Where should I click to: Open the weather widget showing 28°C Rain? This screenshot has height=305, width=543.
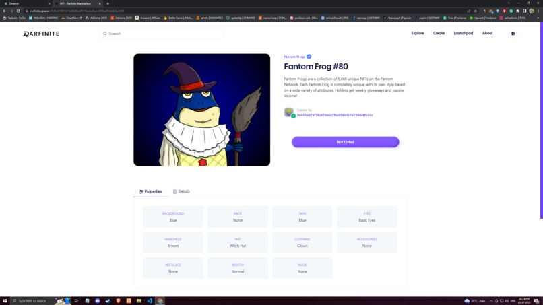[x=475, y=301]
